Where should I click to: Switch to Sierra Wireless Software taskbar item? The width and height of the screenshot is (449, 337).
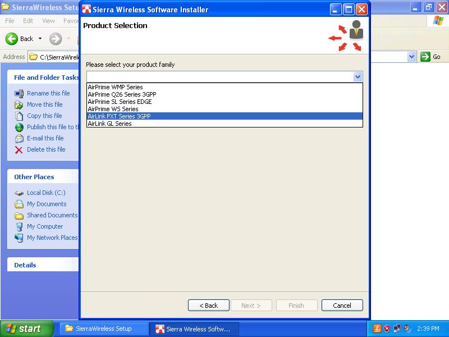(194, 329)
